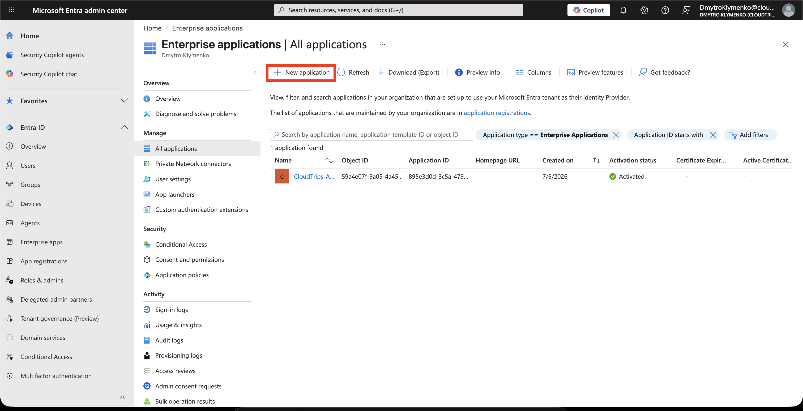803x411 pixels.
Task: Click the Refresh toolbar button
Action: [x=353, y=72]
